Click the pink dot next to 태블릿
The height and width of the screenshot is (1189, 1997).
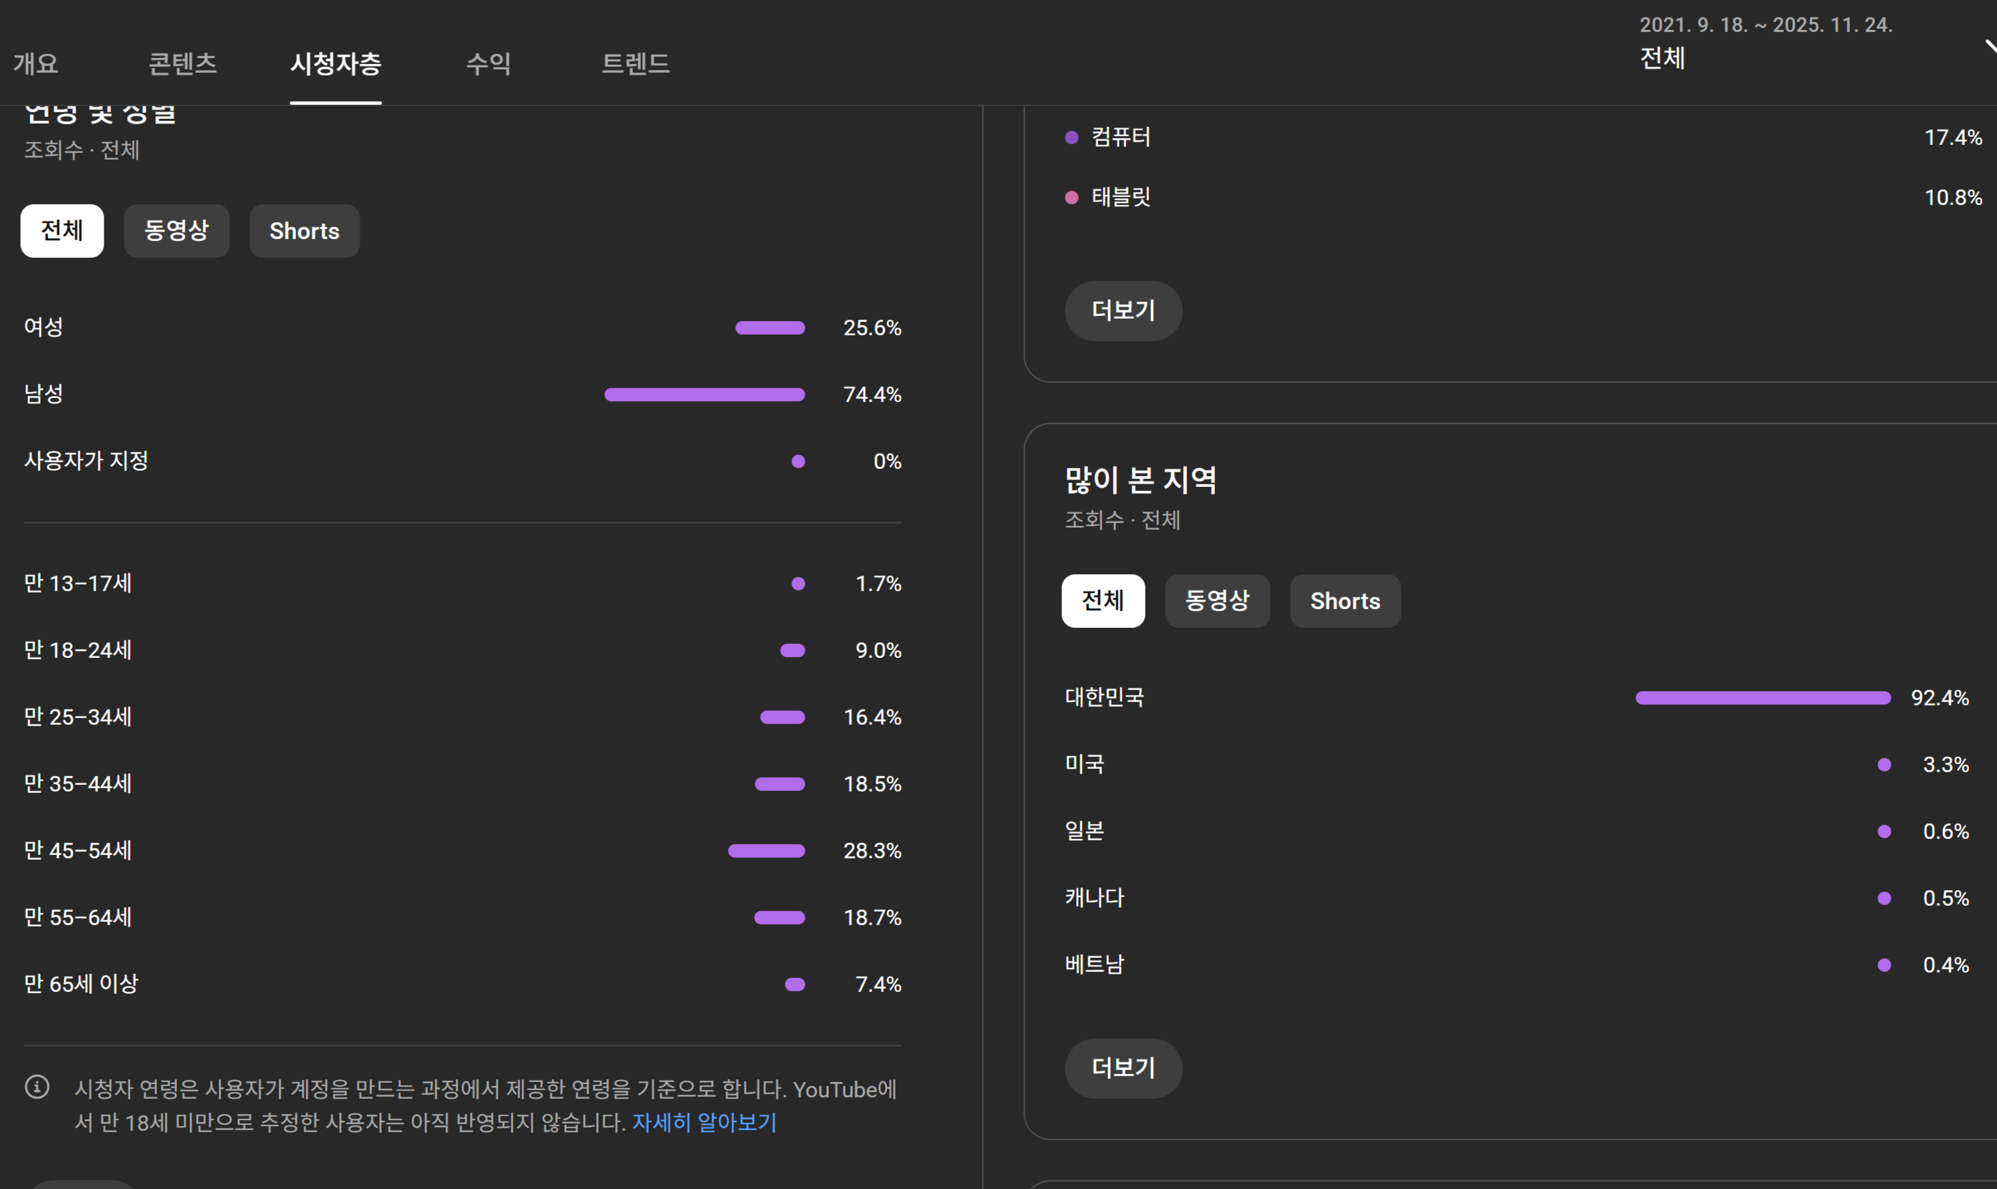point(1071,198)
